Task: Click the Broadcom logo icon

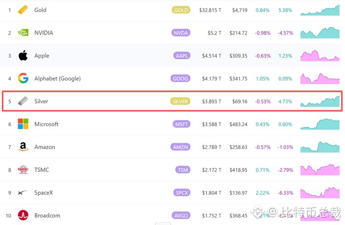Action: click(x=23, y=215)
